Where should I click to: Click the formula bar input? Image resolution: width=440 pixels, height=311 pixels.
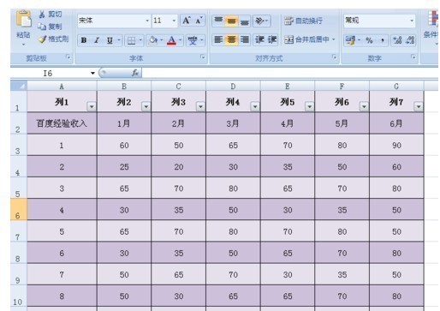point(289,74)
